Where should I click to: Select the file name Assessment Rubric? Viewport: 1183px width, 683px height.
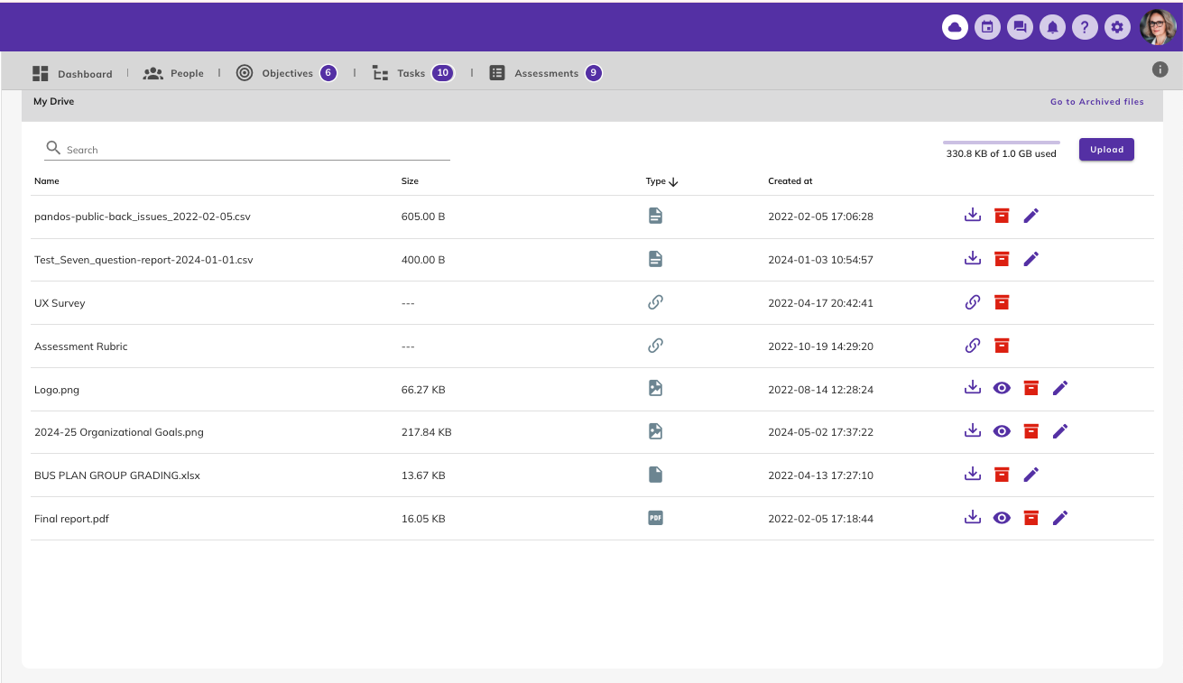point(81,346)
